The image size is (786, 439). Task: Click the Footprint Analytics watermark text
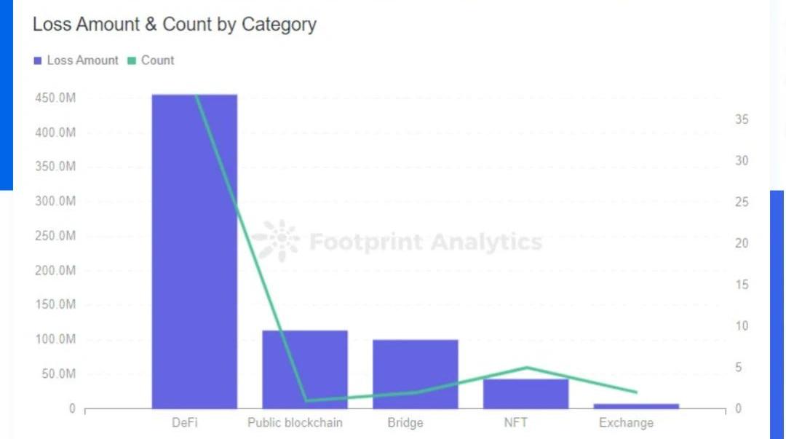[x=426, y=242]
